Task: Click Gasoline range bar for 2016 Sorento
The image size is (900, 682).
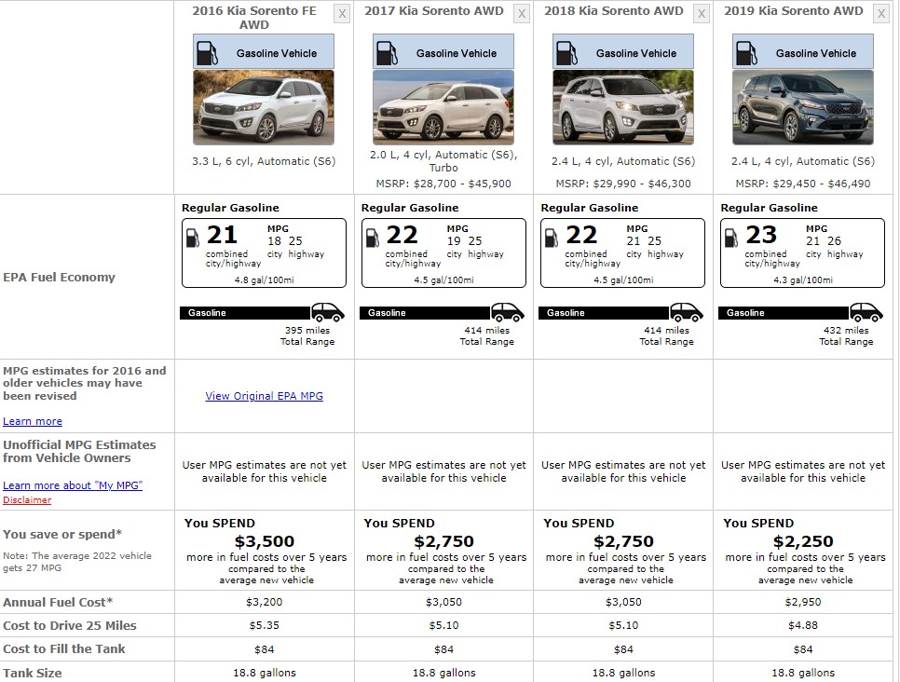Action: [x=246, y=313]
